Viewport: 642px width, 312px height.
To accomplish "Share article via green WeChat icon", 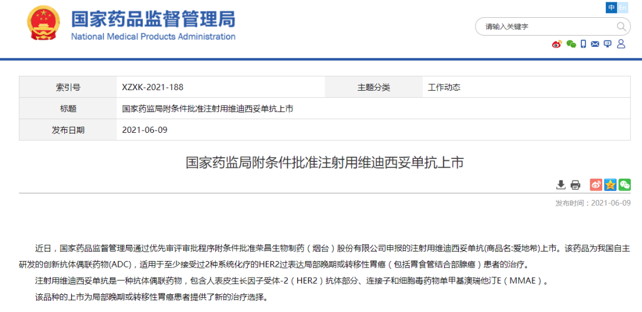I will point(624,184).
